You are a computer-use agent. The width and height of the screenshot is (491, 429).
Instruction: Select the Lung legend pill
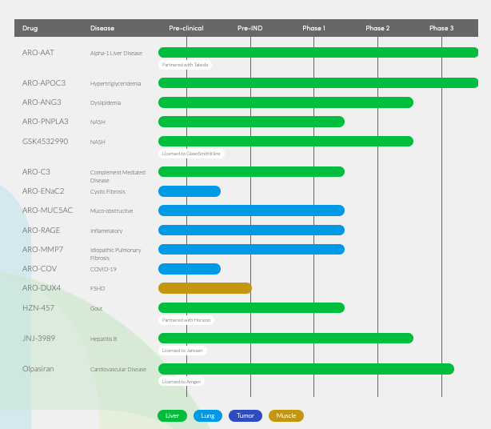point(208,415)
